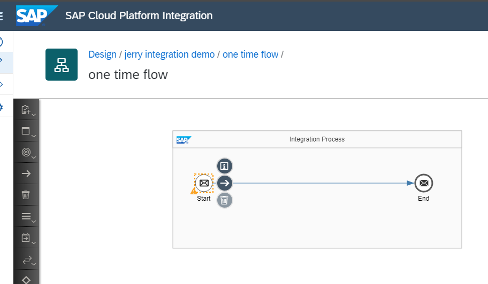Expand the Events palette group

[26, 153]
